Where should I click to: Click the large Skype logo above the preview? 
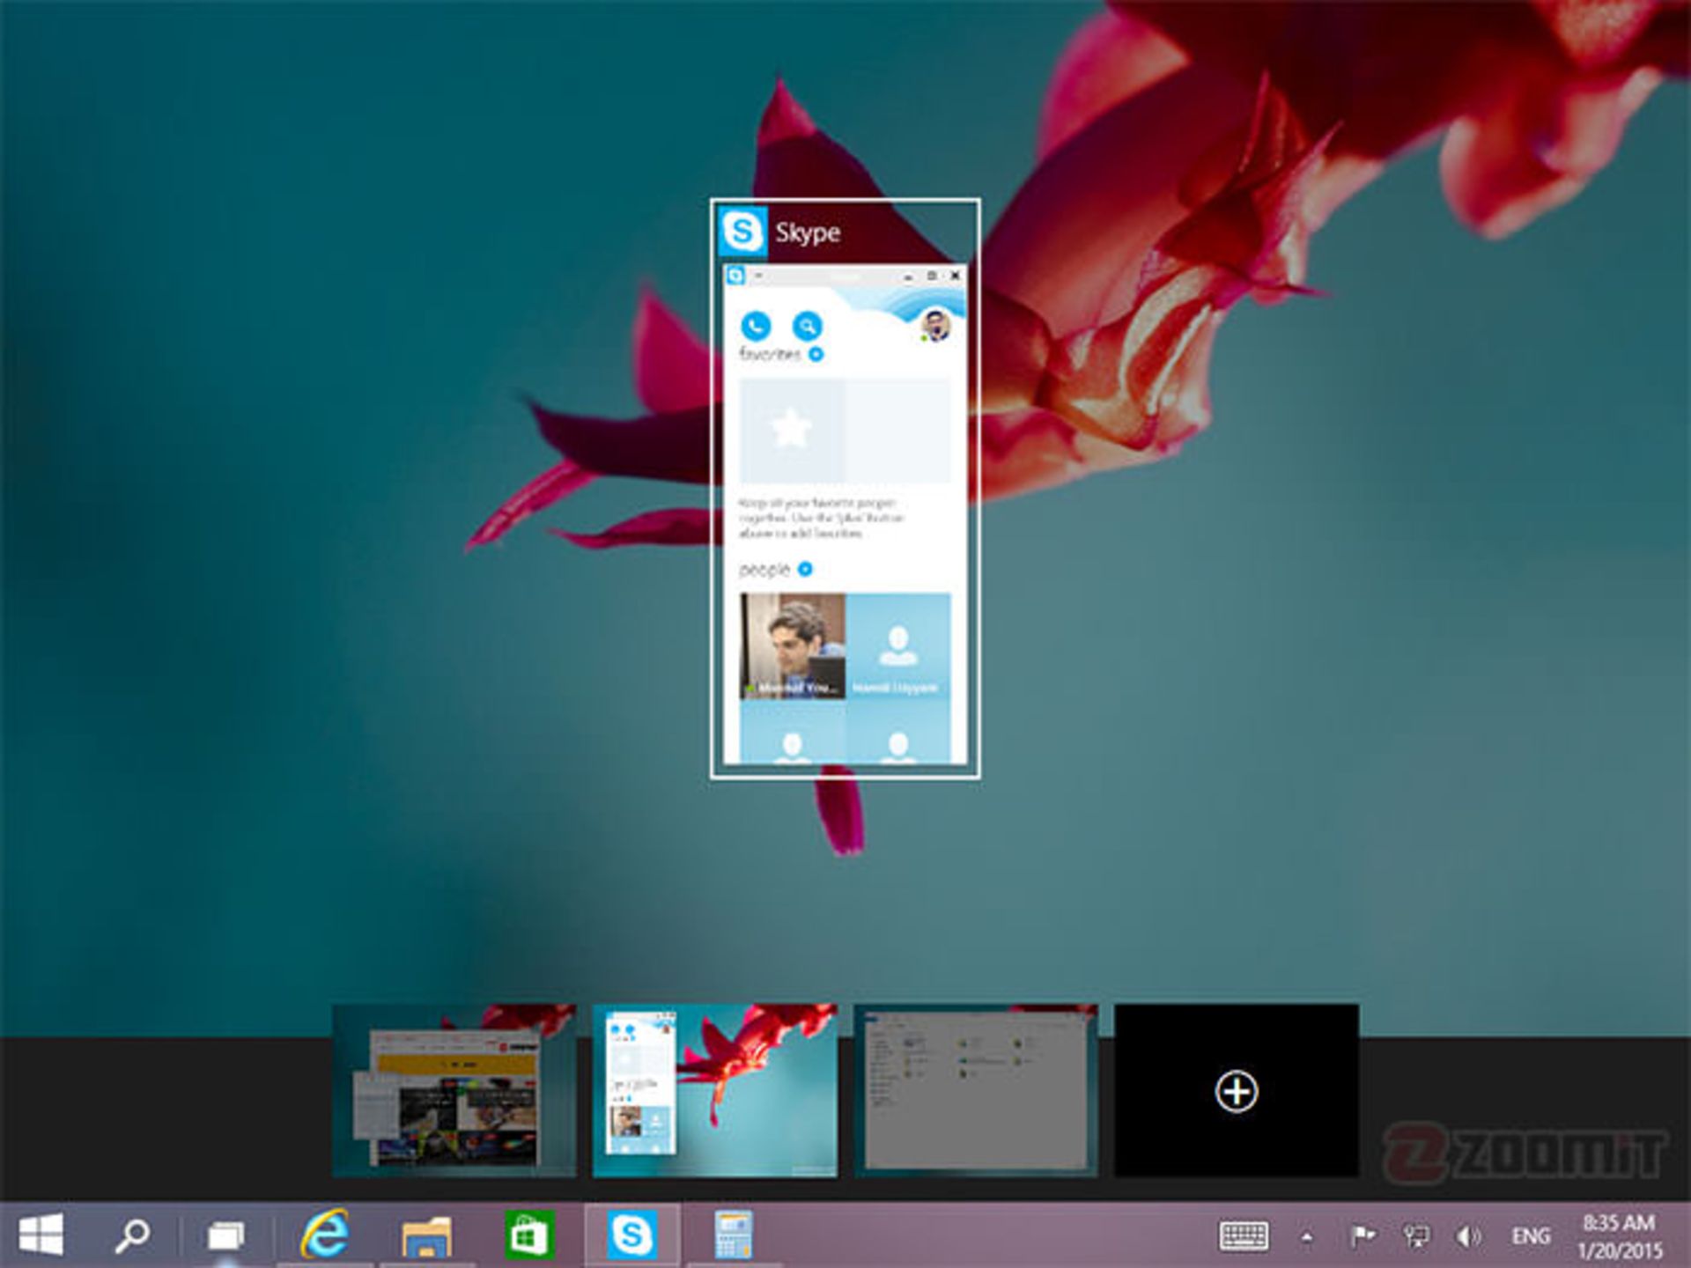coord(742,232)
